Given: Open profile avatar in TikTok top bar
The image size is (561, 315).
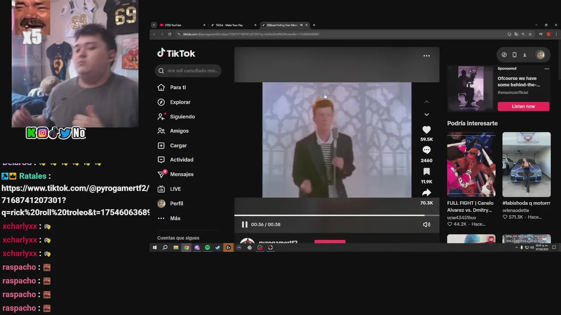Looking at the screenshot, I should pos(540,55).
